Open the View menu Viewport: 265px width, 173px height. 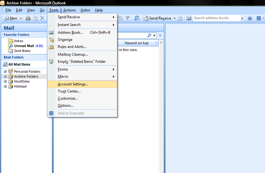point(31,10)
